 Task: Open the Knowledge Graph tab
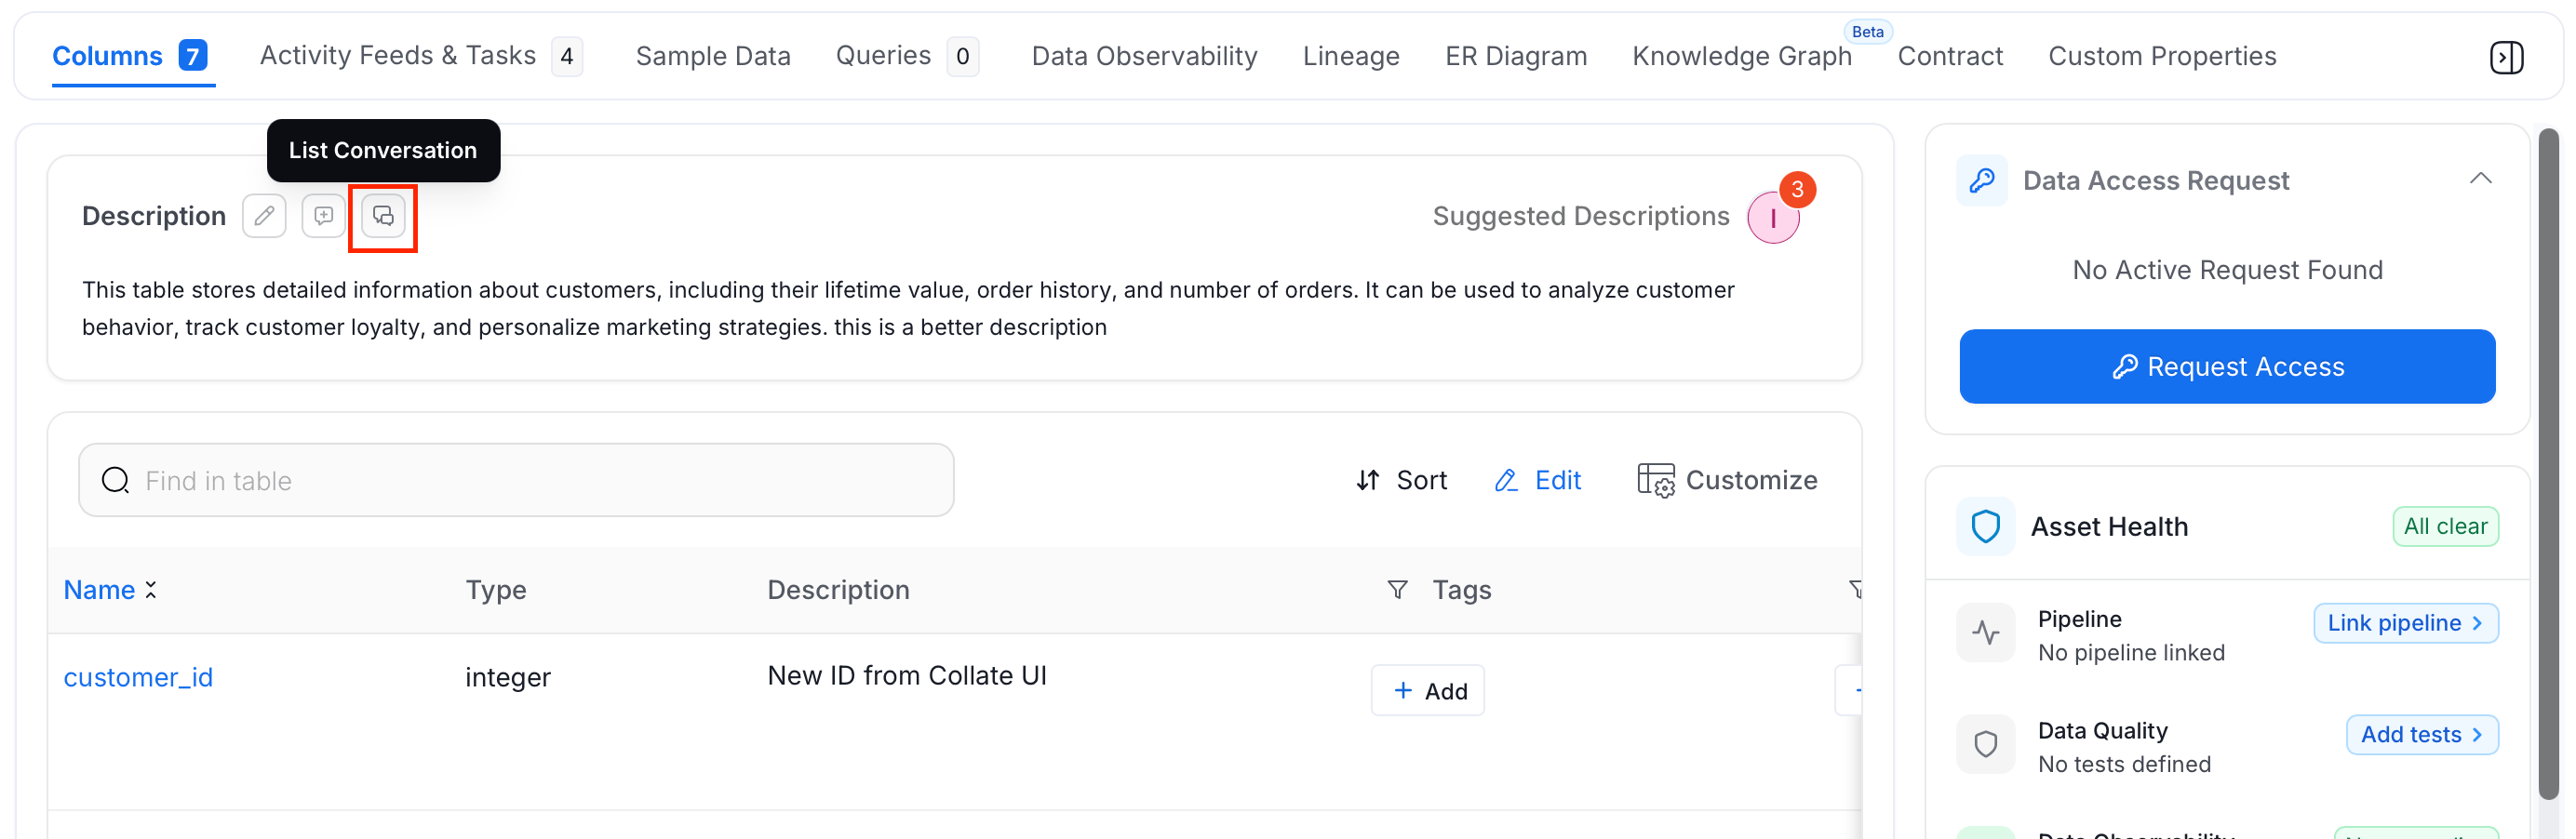pyautogui.click(x=1742, y=56)
